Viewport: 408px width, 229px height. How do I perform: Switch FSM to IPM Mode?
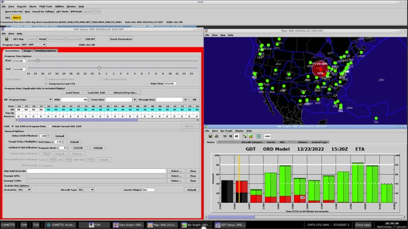[76, 12]
